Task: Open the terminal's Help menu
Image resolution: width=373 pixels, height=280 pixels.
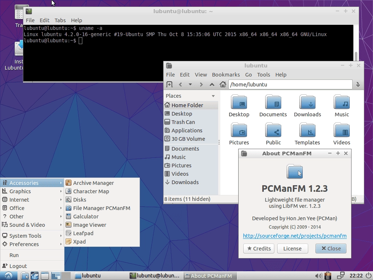Action: 76,20
